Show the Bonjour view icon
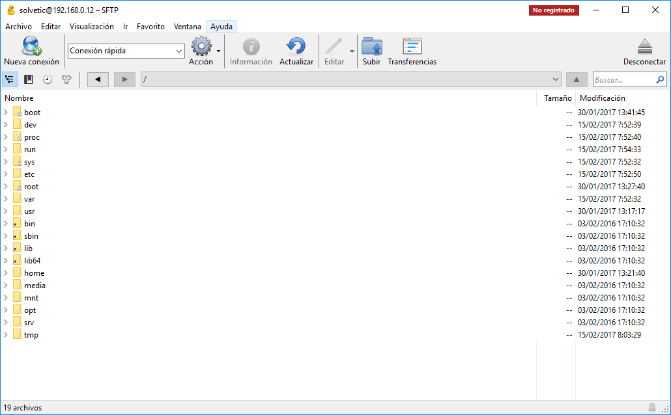 (x=66, y=79)
